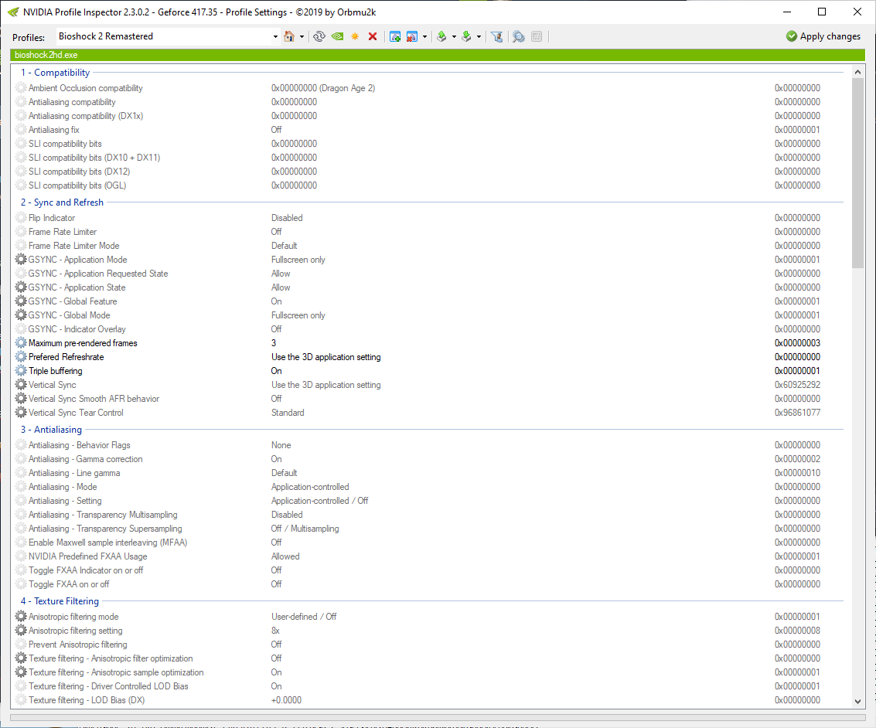Select the Antialiasing fix setting row
Image resolution: width=876 pixels, height=728 pixels.
428,130
